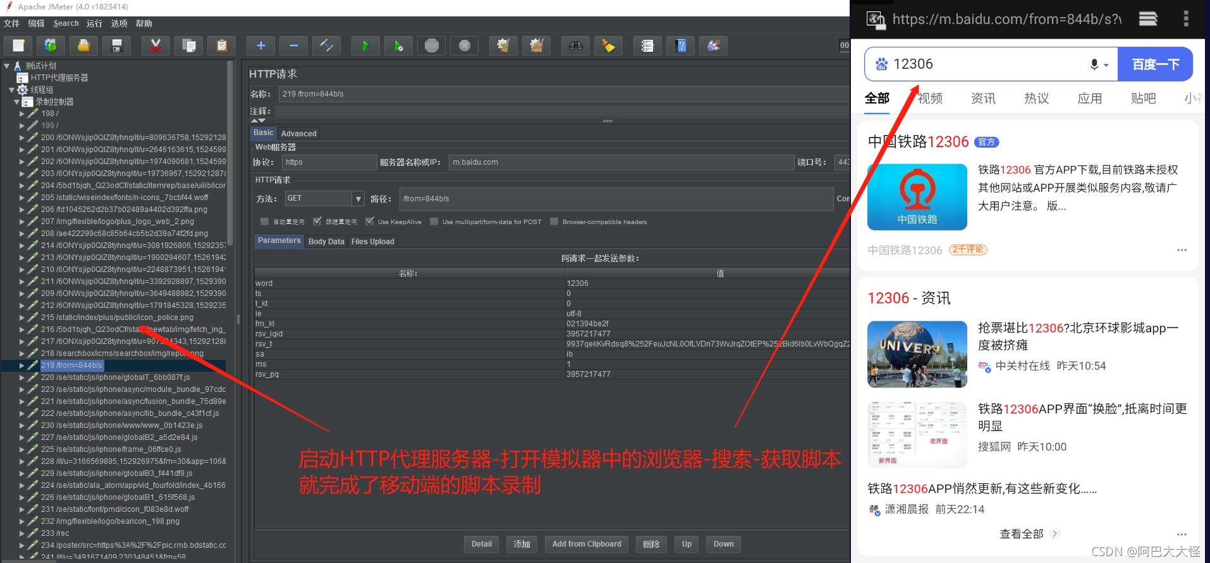Expand all nodes with the plus icon
This screenshot has height=563, width=1210.
pyautogui.click(x=260, y=45)
